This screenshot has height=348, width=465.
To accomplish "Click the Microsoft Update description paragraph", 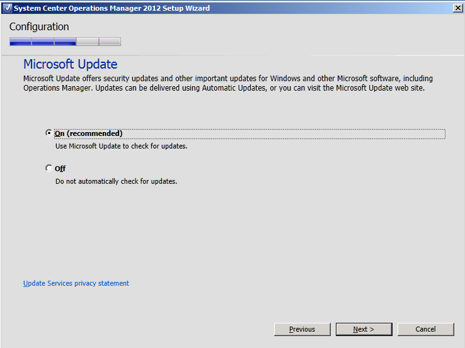I will [227, 83].
